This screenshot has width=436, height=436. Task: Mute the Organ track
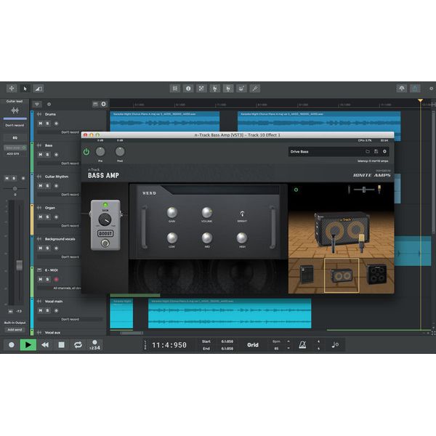pos(40,217)
